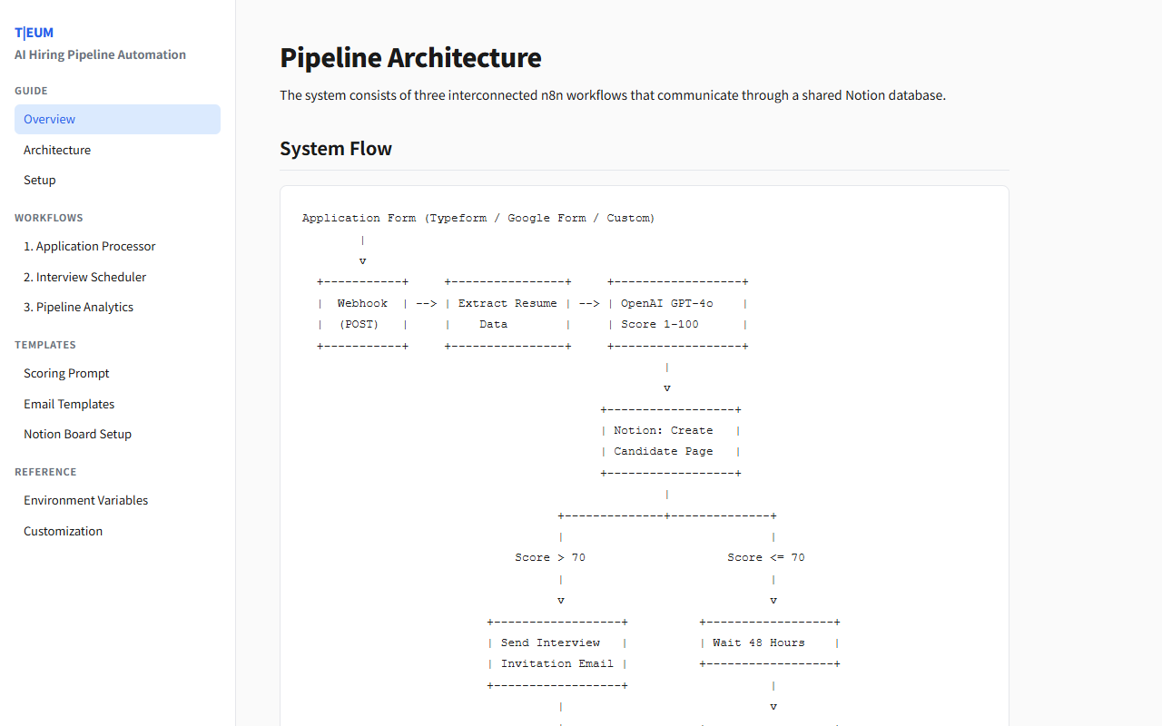Collapse the GUIDE section header

(x=31, y=91)
